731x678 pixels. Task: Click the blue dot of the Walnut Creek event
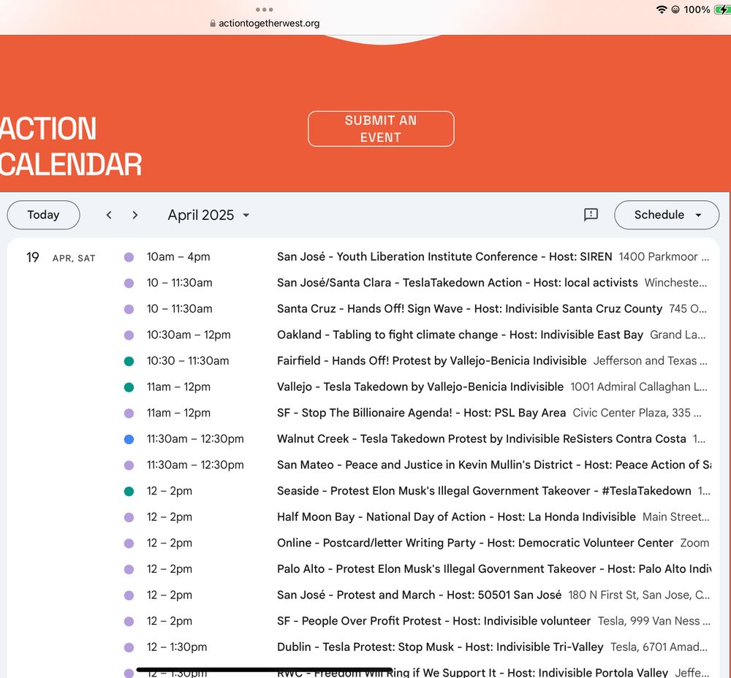[x=129, y=439]
